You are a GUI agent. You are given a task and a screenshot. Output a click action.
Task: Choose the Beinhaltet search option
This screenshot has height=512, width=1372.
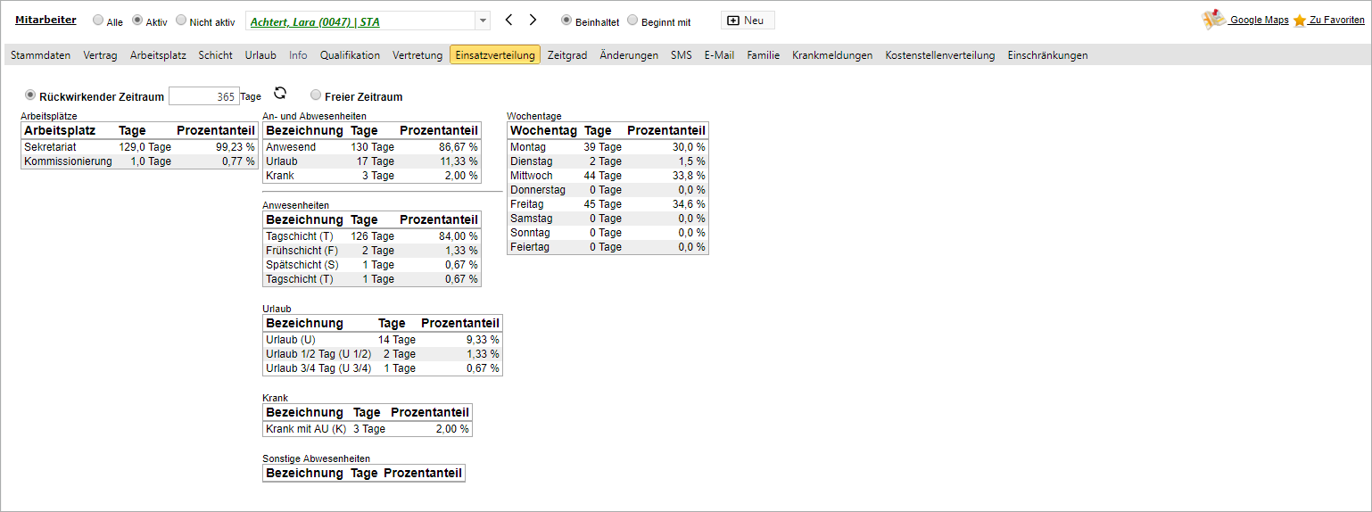click(566, 20)
